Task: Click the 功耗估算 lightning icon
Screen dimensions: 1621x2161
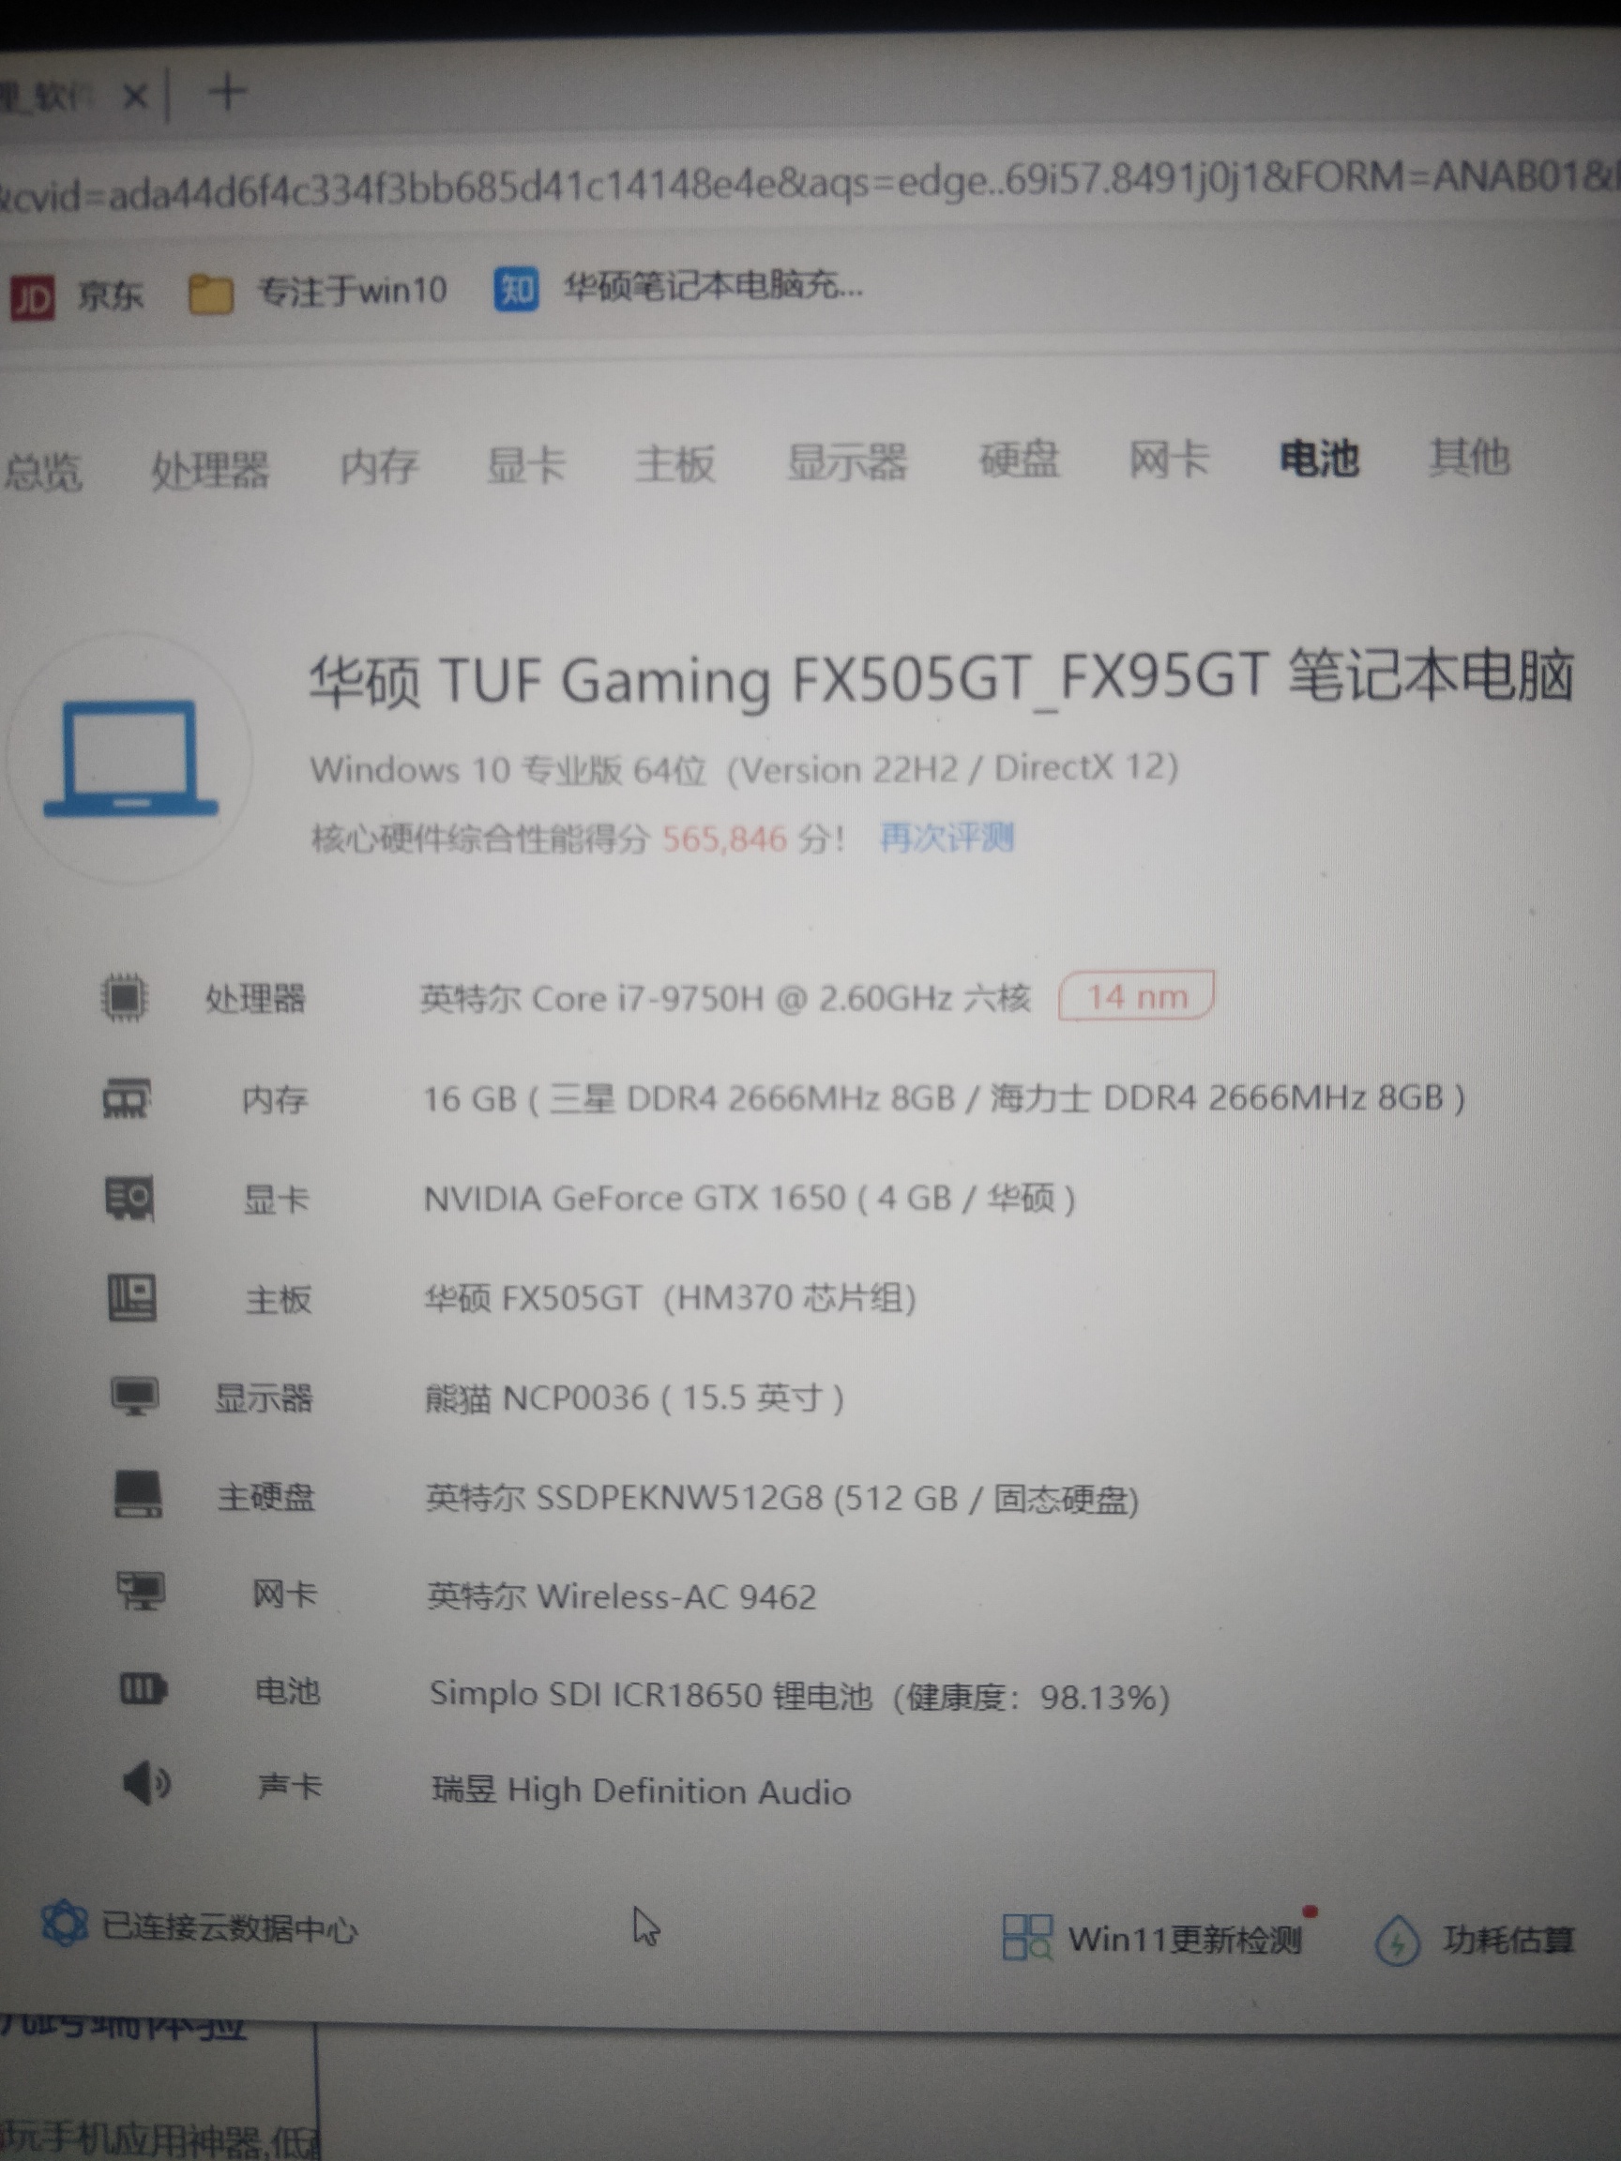Action: click(x=1397, y=1941)
